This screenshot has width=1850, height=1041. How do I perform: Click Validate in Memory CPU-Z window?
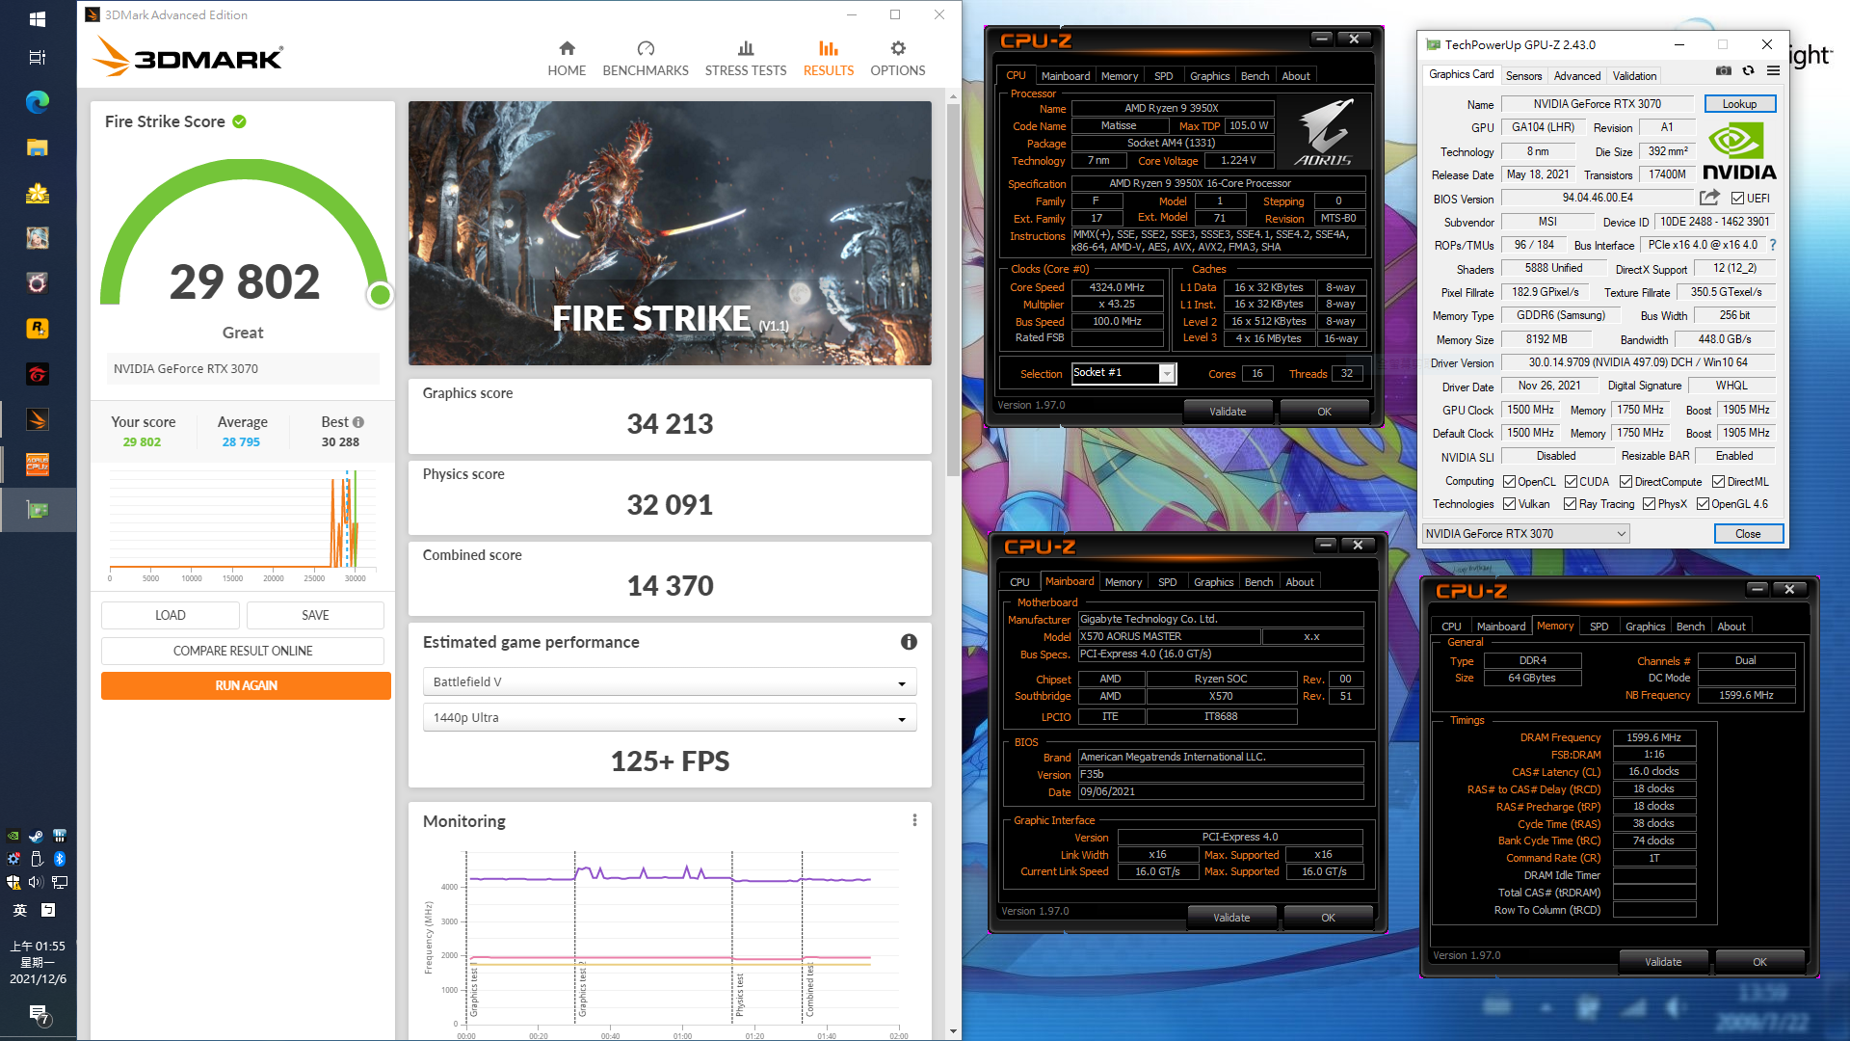click(x=1663, y=962)
